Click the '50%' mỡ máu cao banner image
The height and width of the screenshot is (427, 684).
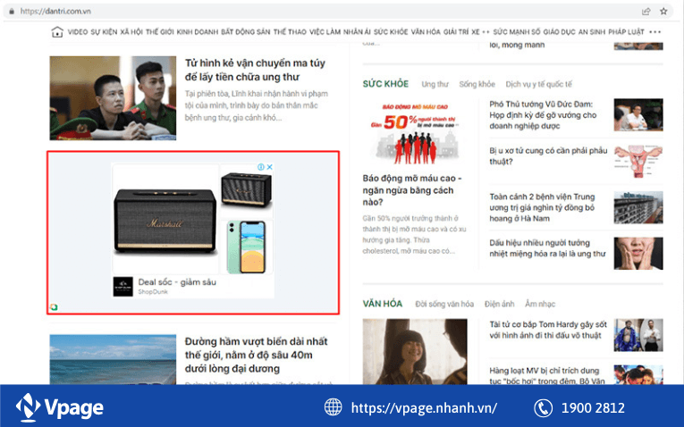click(414, 133)
